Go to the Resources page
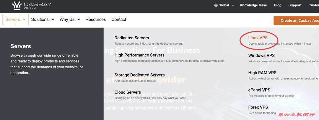This screenshot has width=319, height=120. tap(96, 19)
